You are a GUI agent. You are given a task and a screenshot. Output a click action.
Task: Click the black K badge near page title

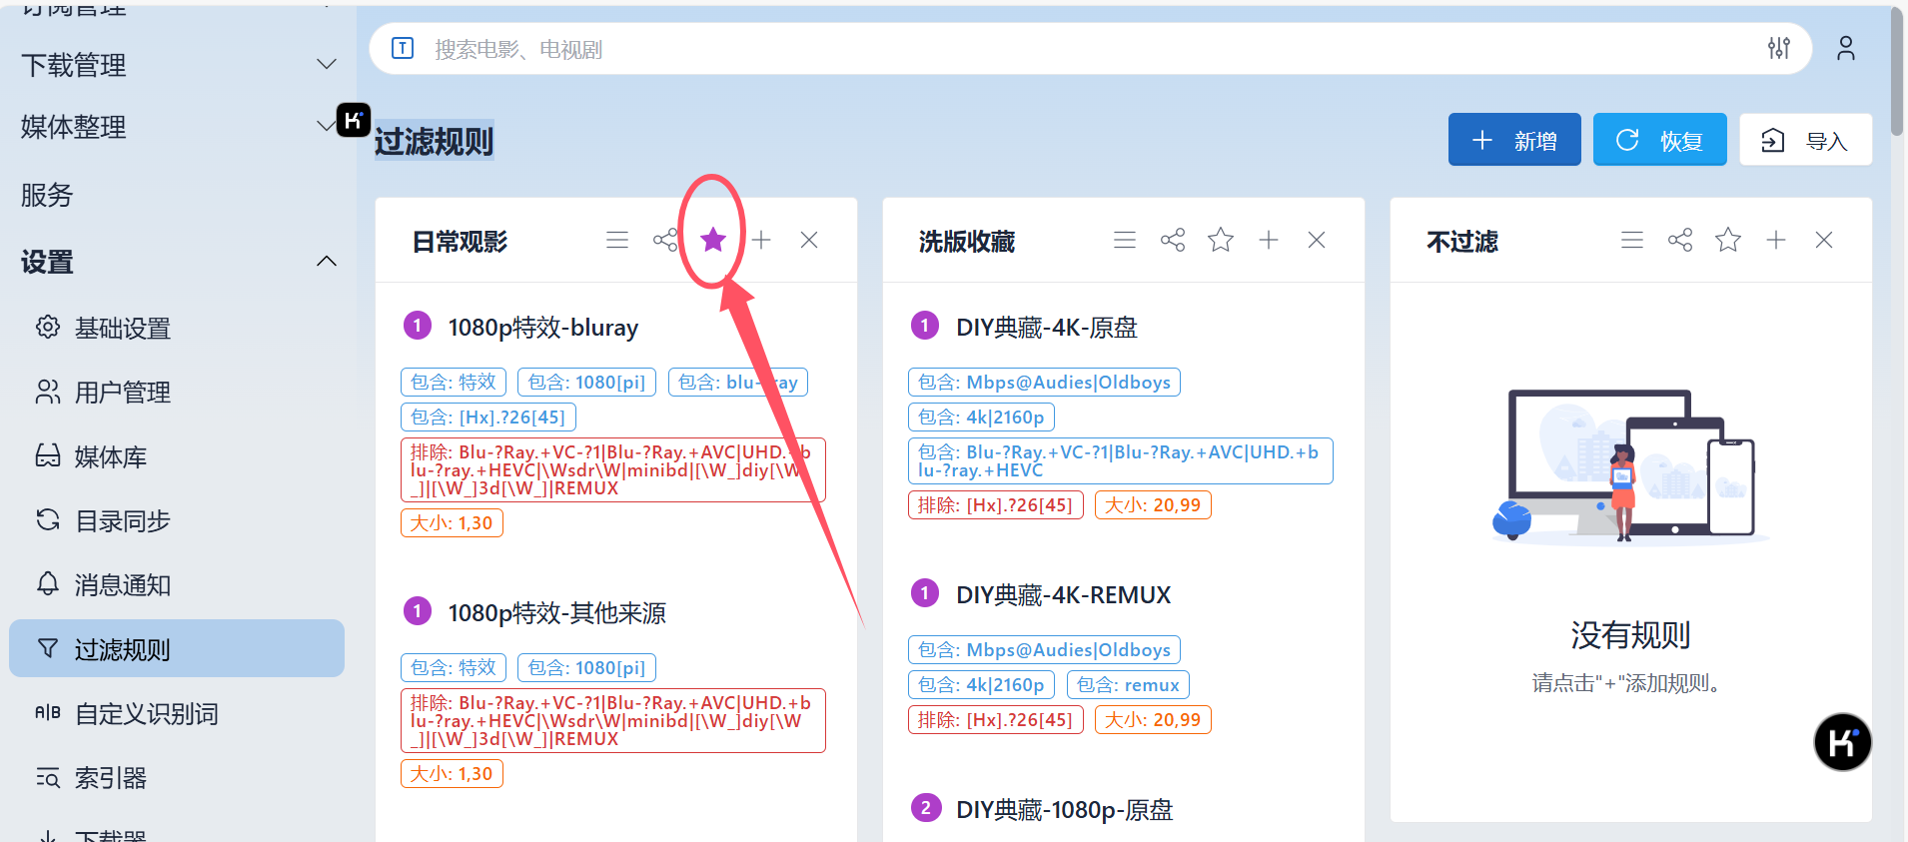click(354, 120)
